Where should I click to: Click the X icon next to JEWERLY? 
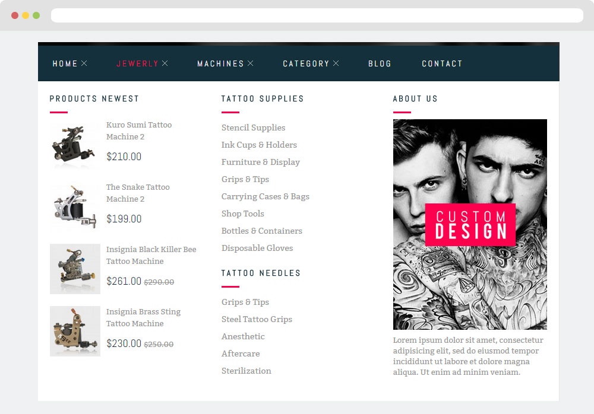tap(165, 63)
